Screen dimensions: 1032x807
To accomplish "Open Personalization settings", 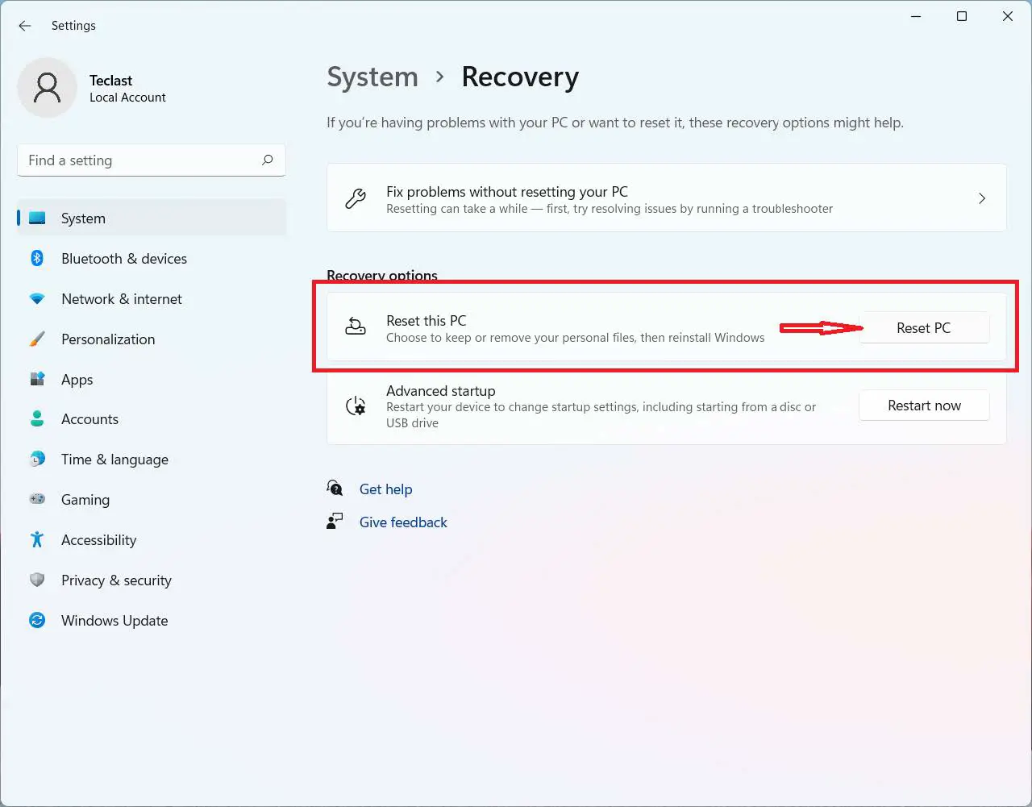I will click(x=108, y=339).
